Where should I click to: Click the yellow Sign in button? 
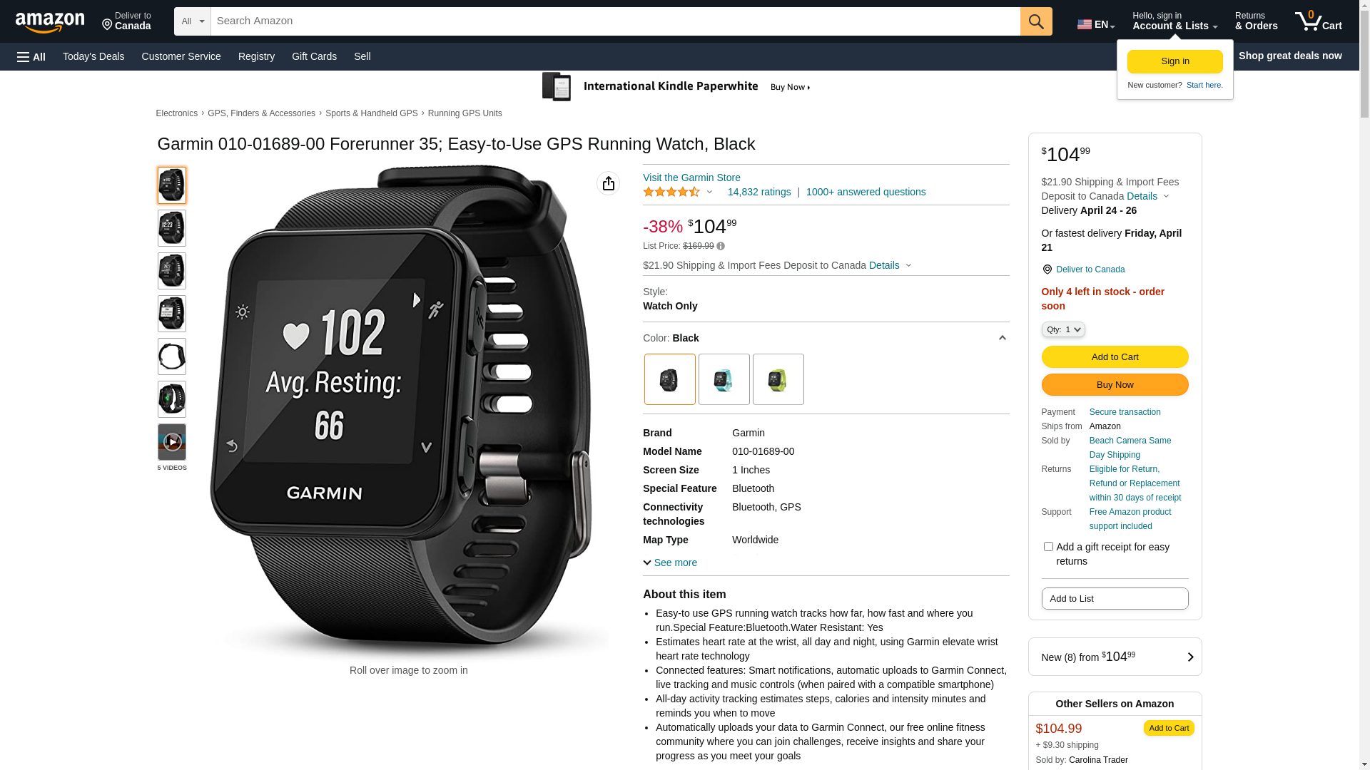tap(1174, 62)
